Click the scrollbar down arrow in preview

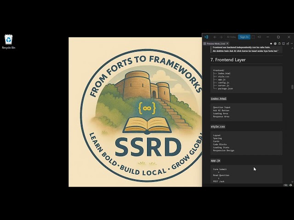[x=292, y=181]
